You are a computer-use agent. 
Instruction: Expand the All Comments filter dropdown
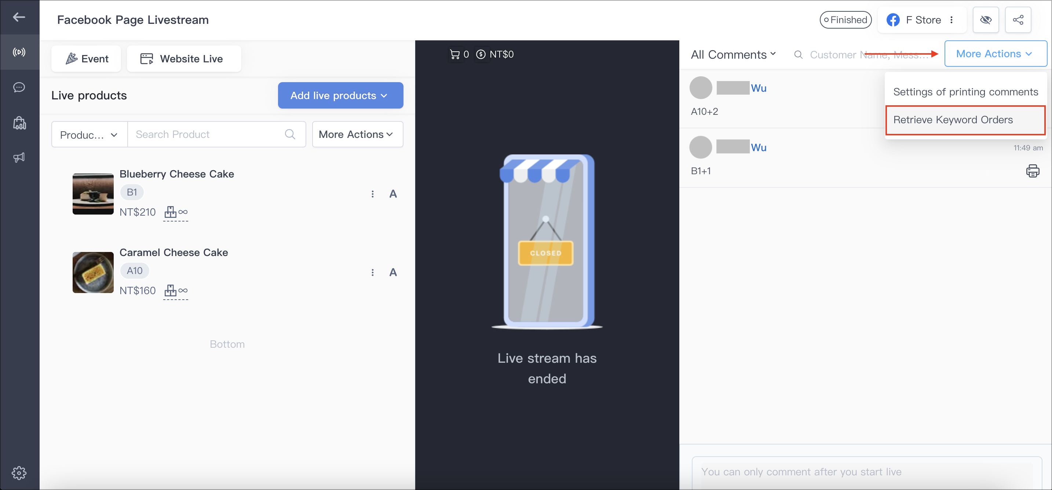click(733, 55)
